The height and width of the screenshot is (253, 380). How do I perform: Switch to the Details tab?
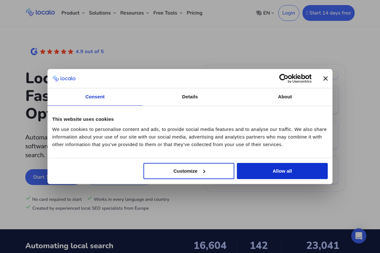click(x=190, y=97)
